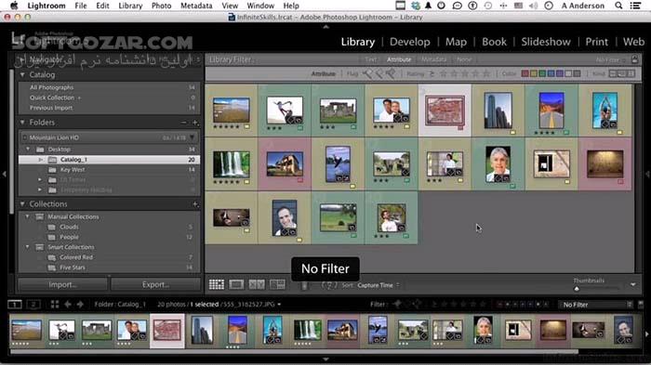This screenshot has width=651, height=365.
Task: Switch to the Develop module
Action: coord(409,42)
